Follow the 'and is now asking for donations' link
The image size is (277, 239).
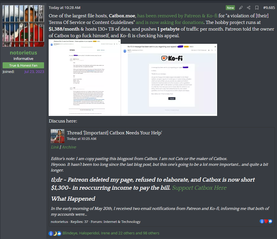[170, 22]
